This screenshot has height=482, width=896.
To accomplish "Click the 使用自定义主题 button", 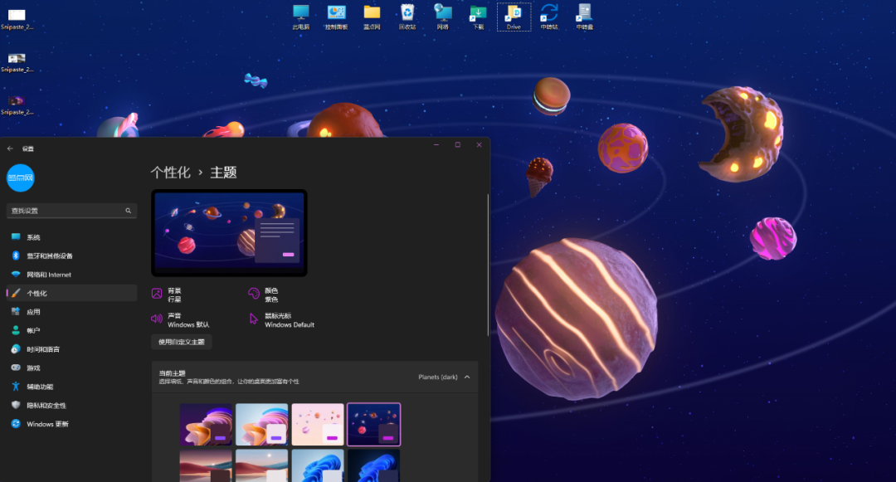I will coord(181,342).
